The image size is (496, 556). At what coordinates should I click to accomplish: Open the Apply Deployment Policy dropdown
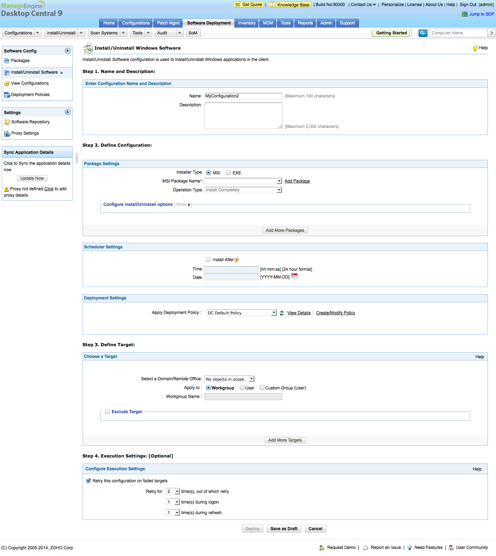click(x=241, y=313)
